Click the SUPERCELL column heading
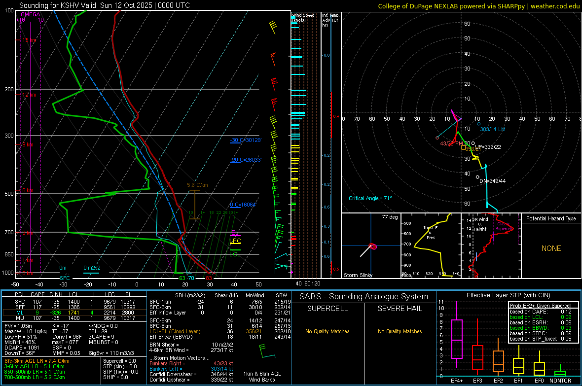The height and width of the screenshot is (386, 582). coord(327,309)
